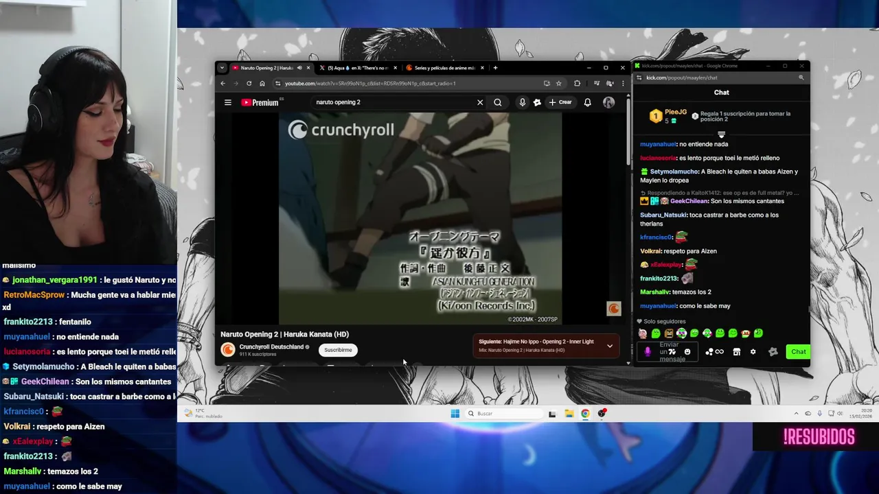Image resolution: width=879 pixels, height=494 pixels.
Task: Open Kick chat settings gear
Action: point(753,352)
